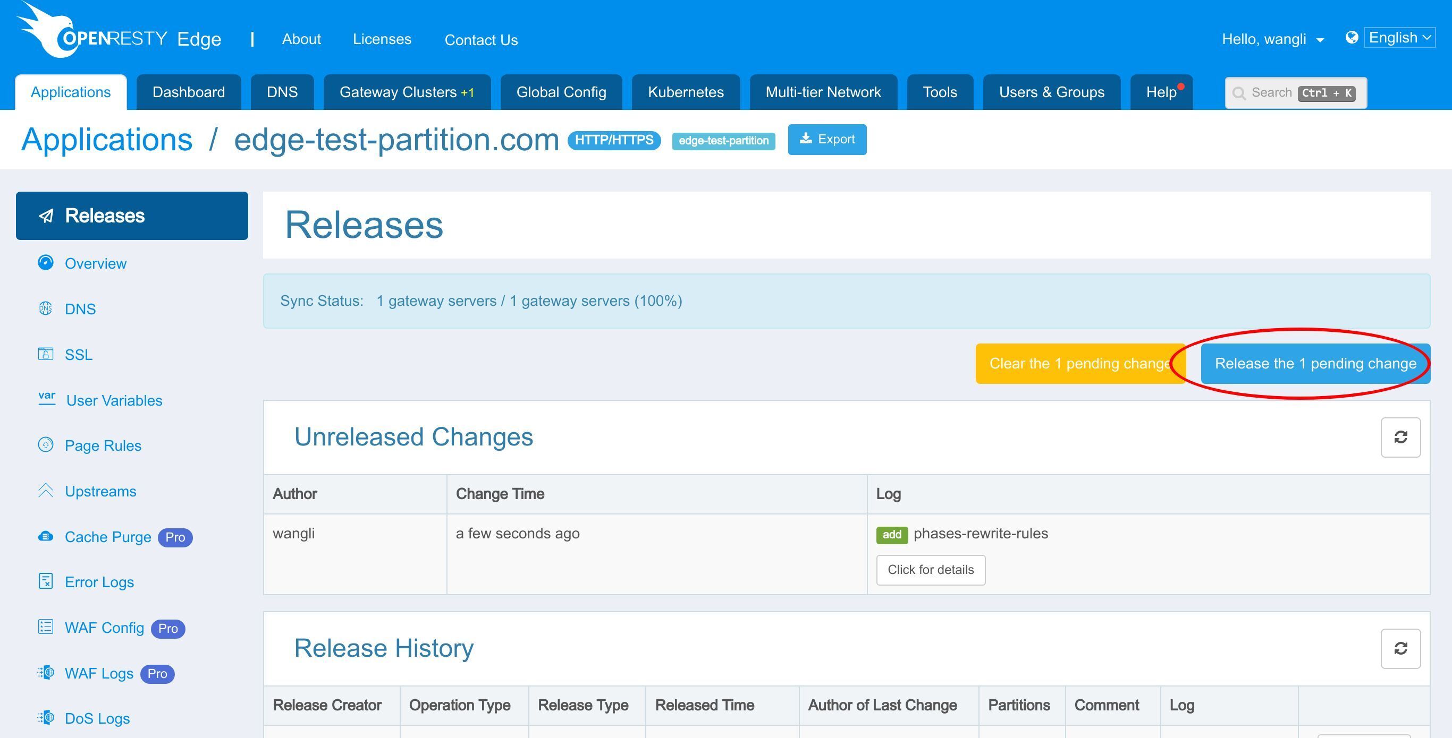Open the Contact Us link
The image size is (1452, 738).
point(482,40)
